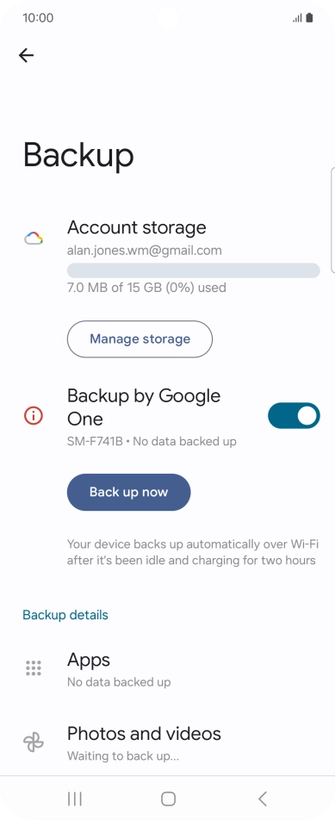The image size is (335, 820).
Task: Tap the Back up now button
Action: pos(128,492)
